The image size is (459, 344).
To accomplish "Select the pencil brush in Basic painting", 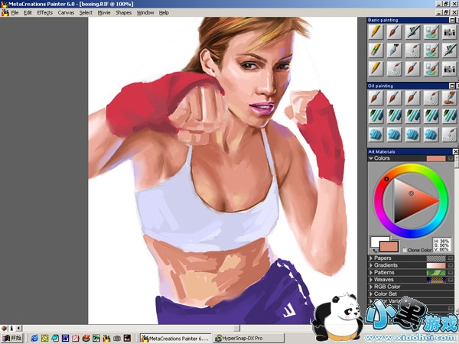I will [376, 31].
